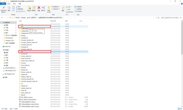Collapse the ribbon with the chevron
Viewport: 183px width, 110px height.
click(180, 4)
